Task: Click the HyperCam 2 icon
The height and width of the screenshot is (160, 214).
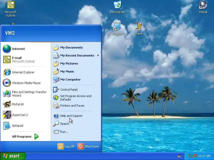Action: coord(7,115)
